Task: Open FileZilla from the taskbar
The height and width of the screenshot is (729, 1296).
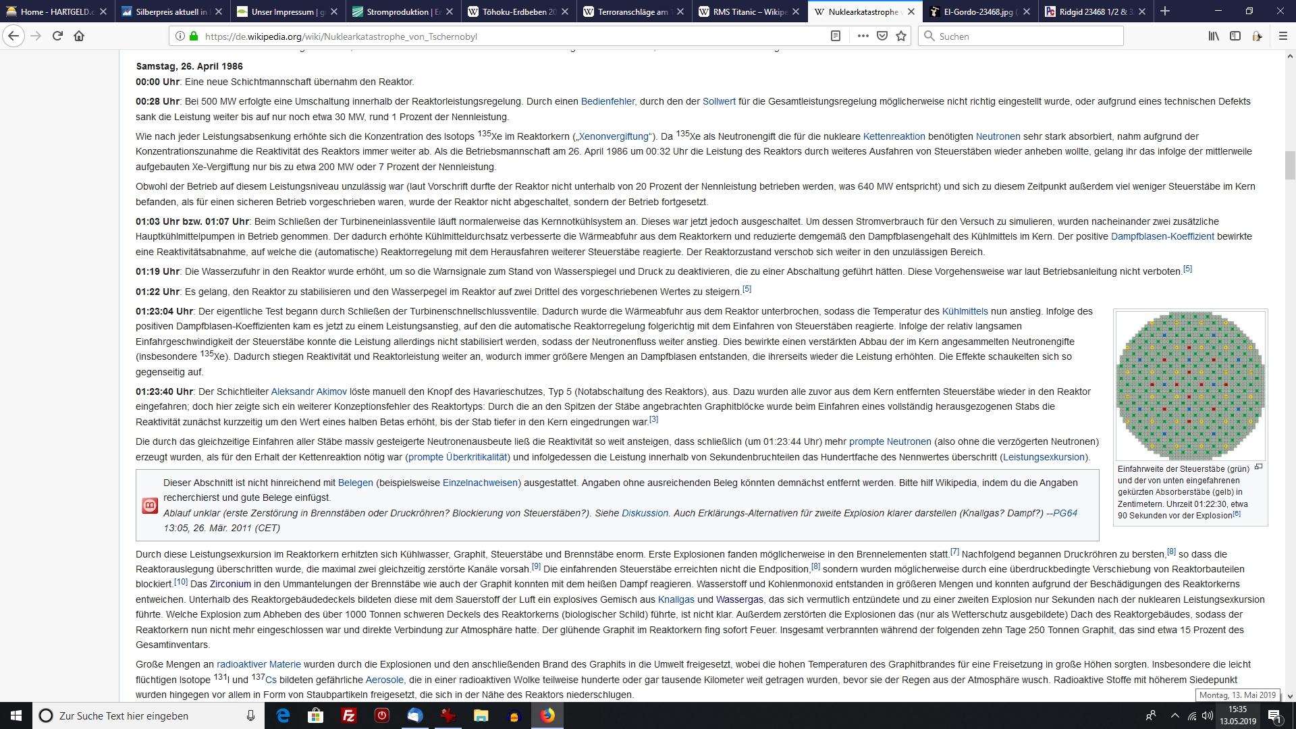Action: coord(349,715)
